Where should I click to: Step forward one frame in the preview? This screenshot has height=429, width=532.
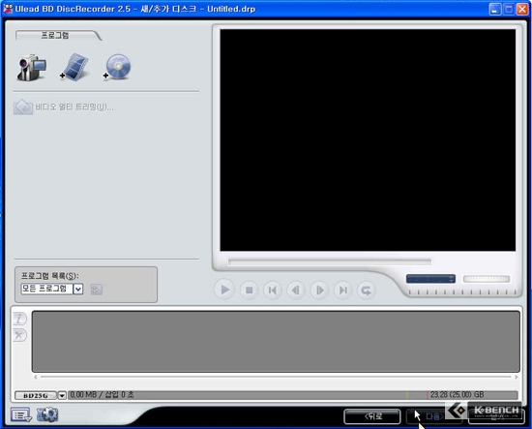[319, 291]
